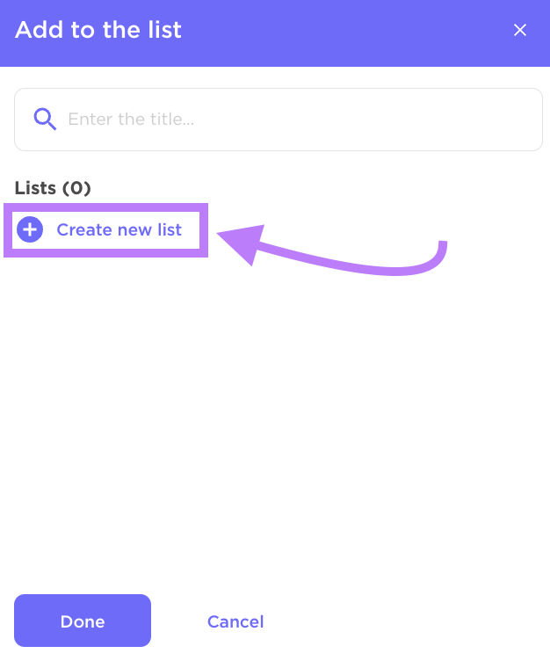This screenshot has width=550, height=668.
Task: Cancel adding to the list
Action: click(235, 621)
